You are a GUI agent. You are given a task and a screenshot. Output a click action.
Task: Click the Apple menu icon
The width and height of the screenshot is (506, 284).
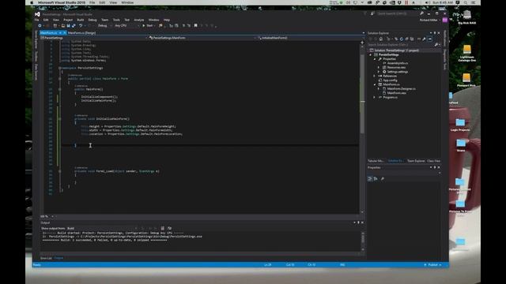(32, 2)
